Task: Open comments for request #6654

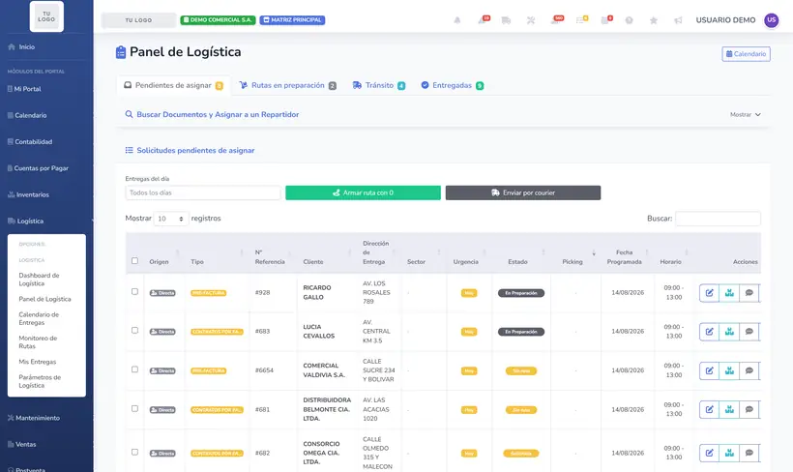Action: [749, 370]
